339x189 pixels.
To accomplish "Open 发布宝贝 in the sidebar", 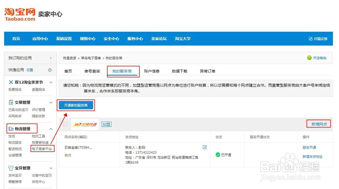I will click(x=15, y=175).
